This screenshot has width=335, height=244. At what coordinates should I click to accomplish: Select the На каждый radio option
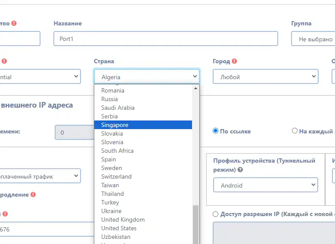coord(295,131)
